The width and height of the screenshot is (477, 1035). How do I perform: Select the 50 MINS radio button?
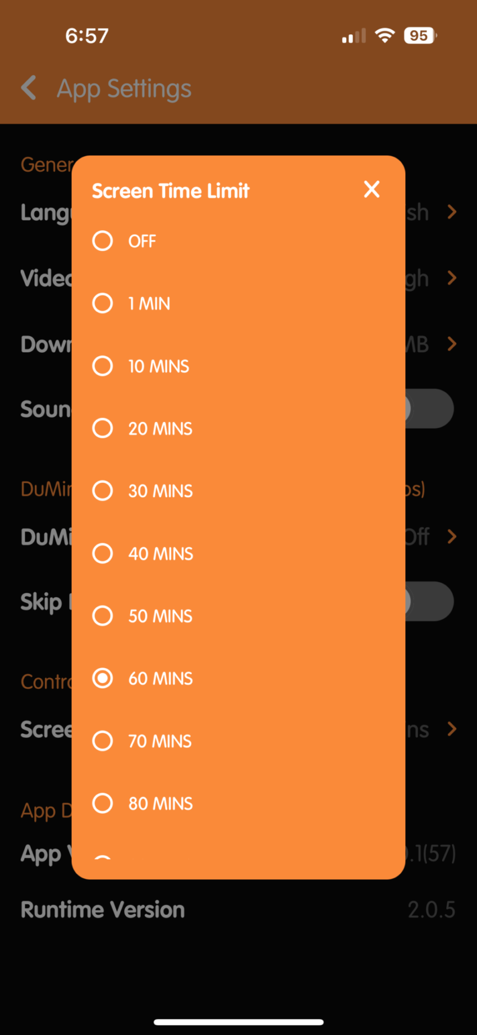[x=103, y=616]
